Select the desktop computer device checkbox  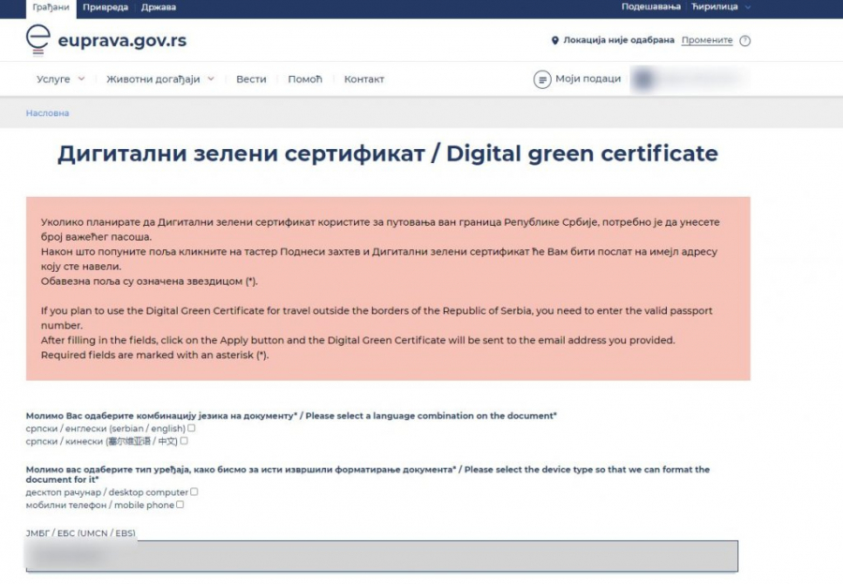(194, 491)
